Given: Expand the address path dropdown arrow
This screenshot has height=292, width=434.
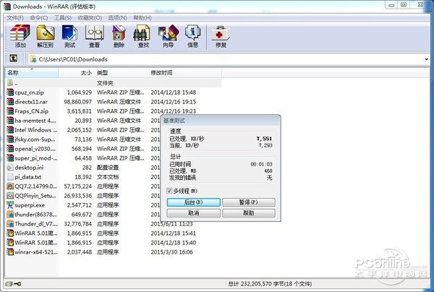Looking at the screenshot, I should point(426,59).
